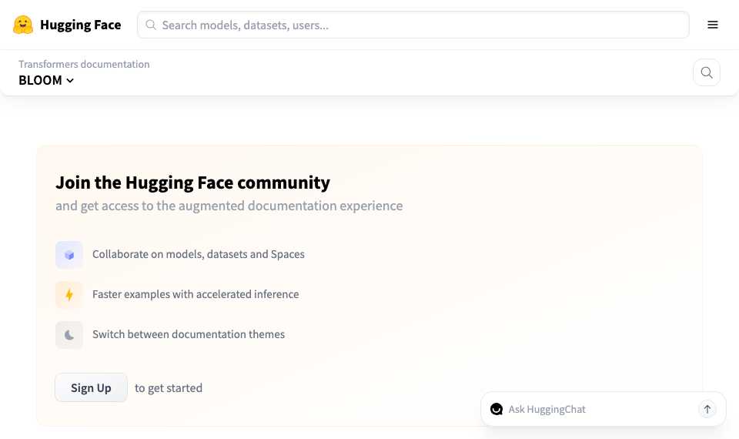This screenshot has width=739, height=439.
Task: Select the text 'Collaborate on models, datasets and Spaces'
Action: [x=199, y=254]
